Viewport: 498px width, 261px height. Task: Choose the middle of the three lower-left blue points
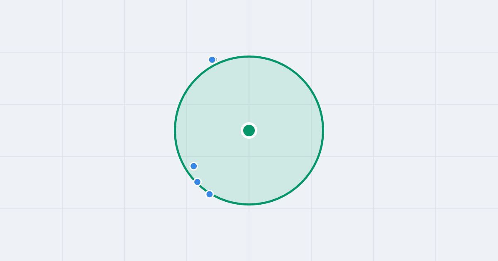tap(198, 182)
